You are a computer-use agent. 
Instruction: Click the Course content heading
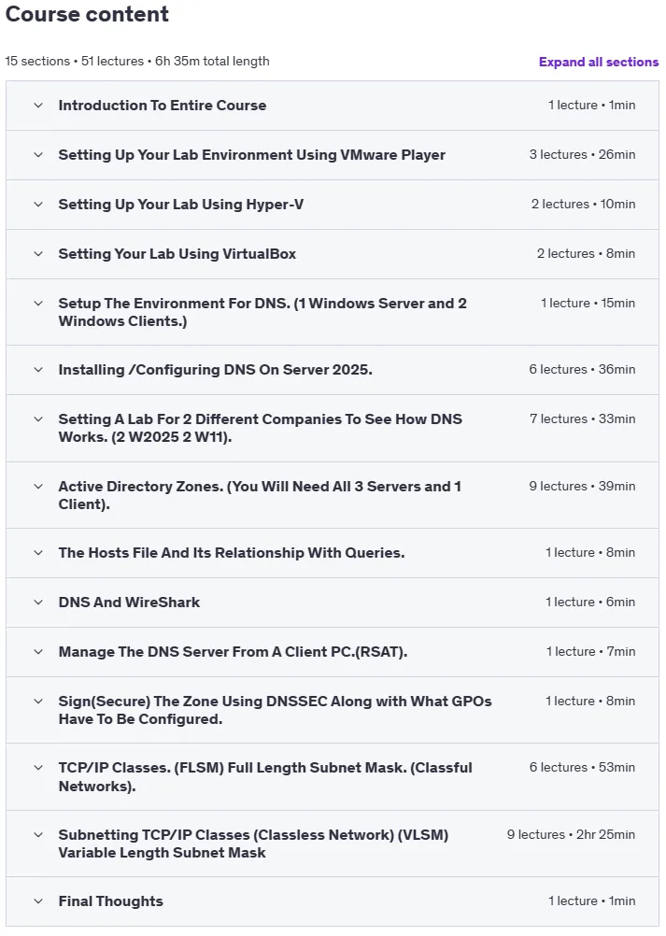coord(87,14)
